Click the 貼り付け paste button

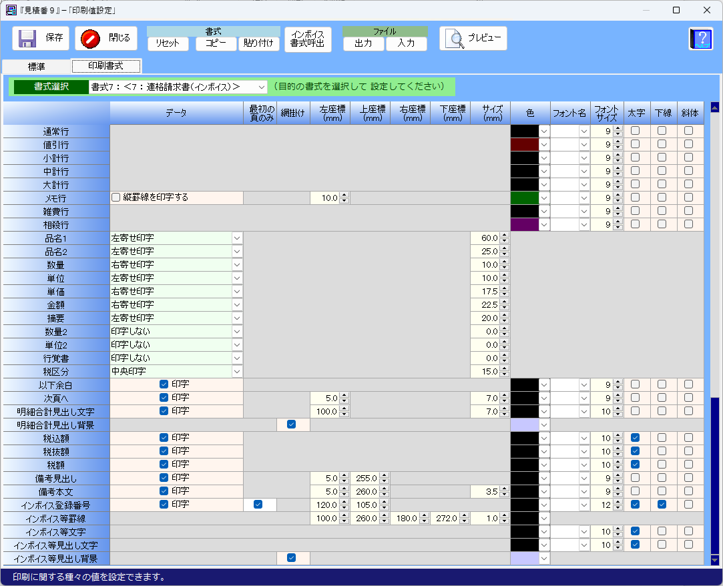[x=258, y=43]
